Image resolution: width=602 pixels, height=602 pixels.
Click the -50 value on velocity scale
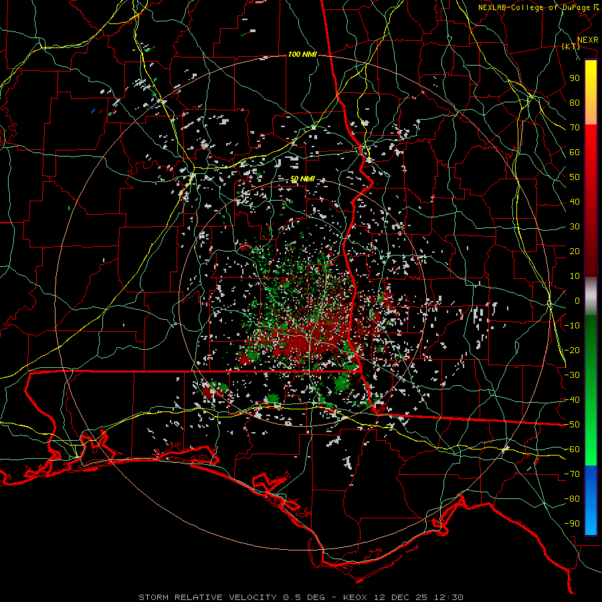pyautogui.click(x=572, y=425)
